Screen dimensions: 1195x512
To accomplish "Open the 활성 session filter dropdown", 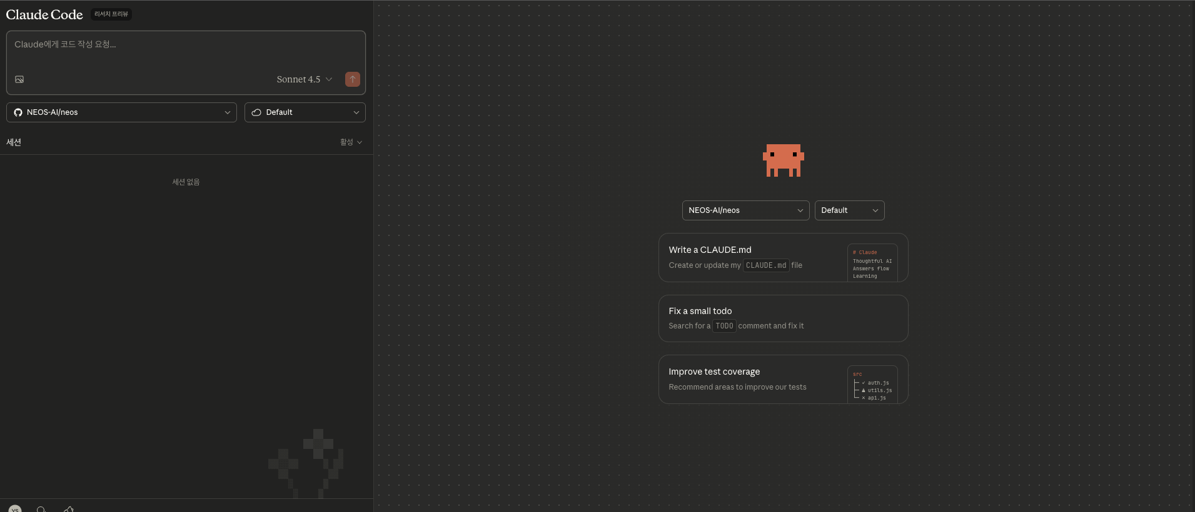I will tap(351, 142).
